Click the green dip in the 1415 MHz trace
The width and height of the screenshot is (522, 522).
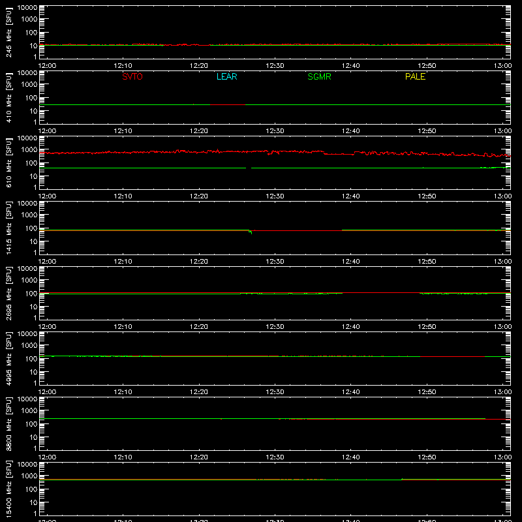click(x=251, y=232)
